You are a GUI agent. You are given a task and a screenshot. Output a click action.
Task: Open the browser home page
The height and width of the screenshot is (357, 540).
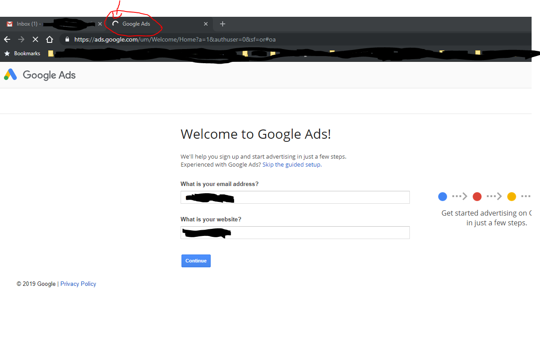[x=50, y=39]
